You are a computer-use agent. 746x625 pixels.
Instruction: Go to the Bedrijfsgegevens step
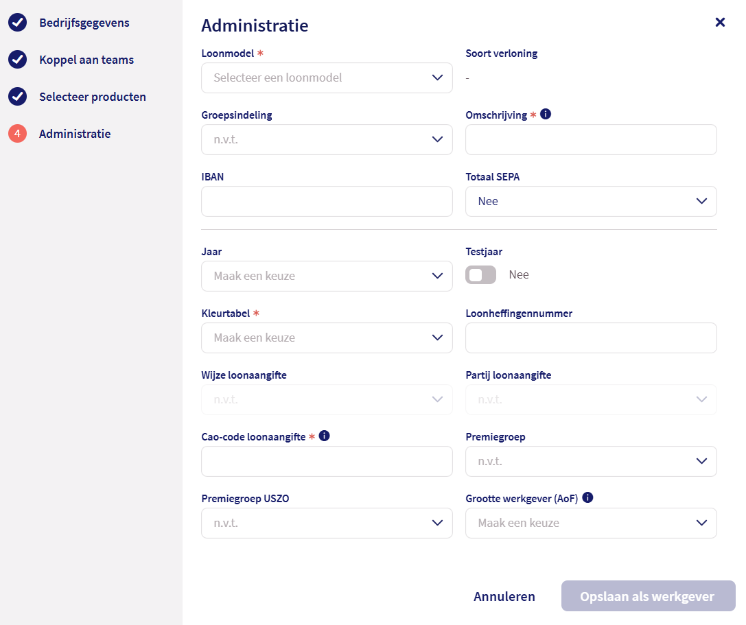(x=84, y=23)
